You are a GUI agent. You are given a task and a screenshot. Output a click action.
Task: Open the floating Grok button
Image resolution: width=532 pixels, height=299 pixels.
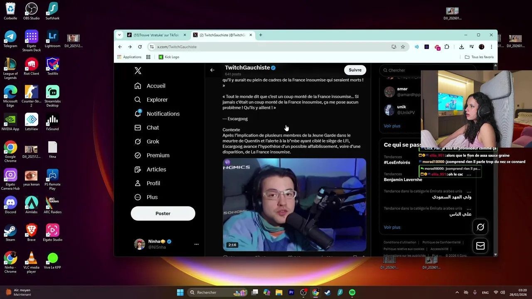(480, 227)
